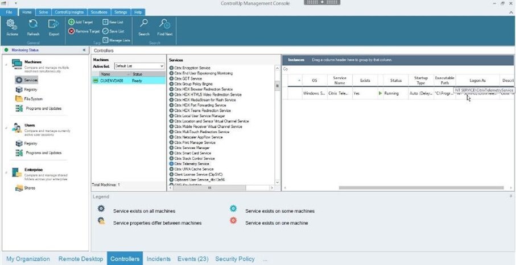Image resolution: width=516 pixels, height=265 pixels.
Task: Collapse the Users tree group
Action: click(x=6, y=128)
